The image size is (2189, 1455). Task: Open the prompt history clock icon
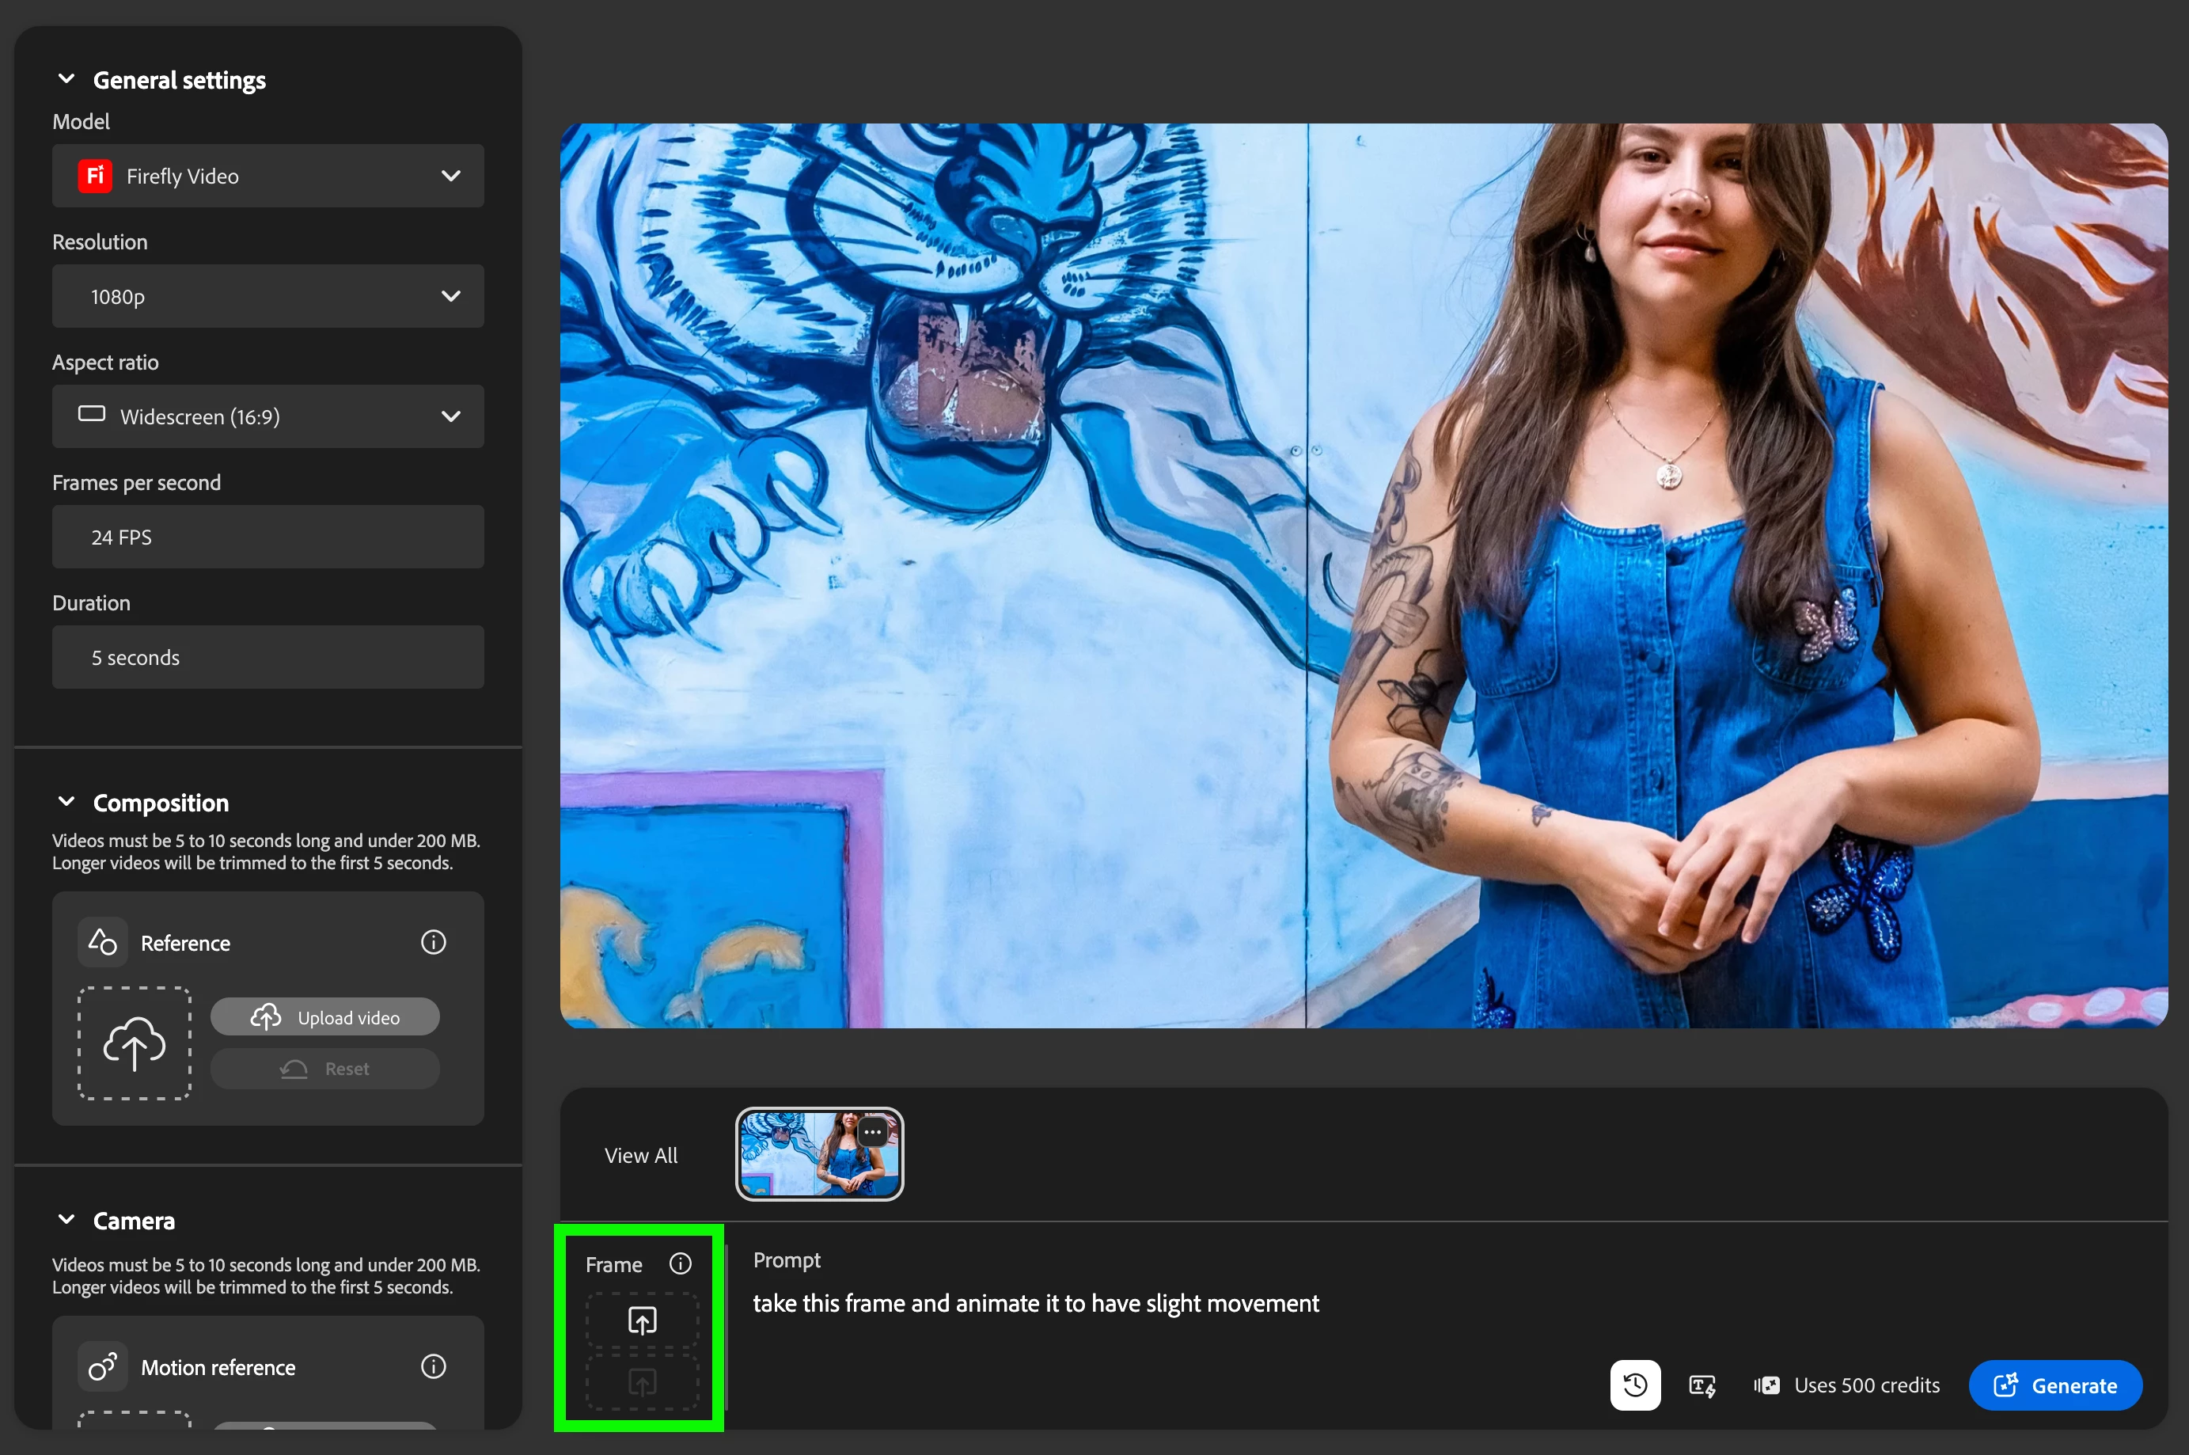[1634, 1385]
